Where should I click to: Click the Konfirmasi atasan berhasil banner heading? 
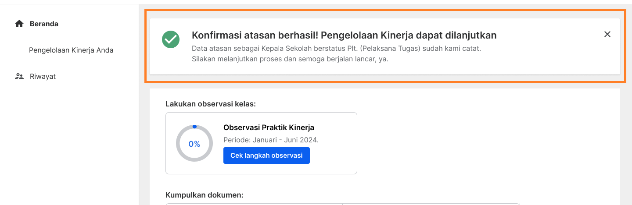(344, 35)
